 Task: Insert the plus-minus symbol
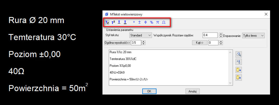tap(139, 22)
